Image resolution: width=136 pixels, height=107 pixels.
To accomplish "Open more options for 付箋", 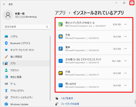I will pyautogui.click(x=125, y=73).
